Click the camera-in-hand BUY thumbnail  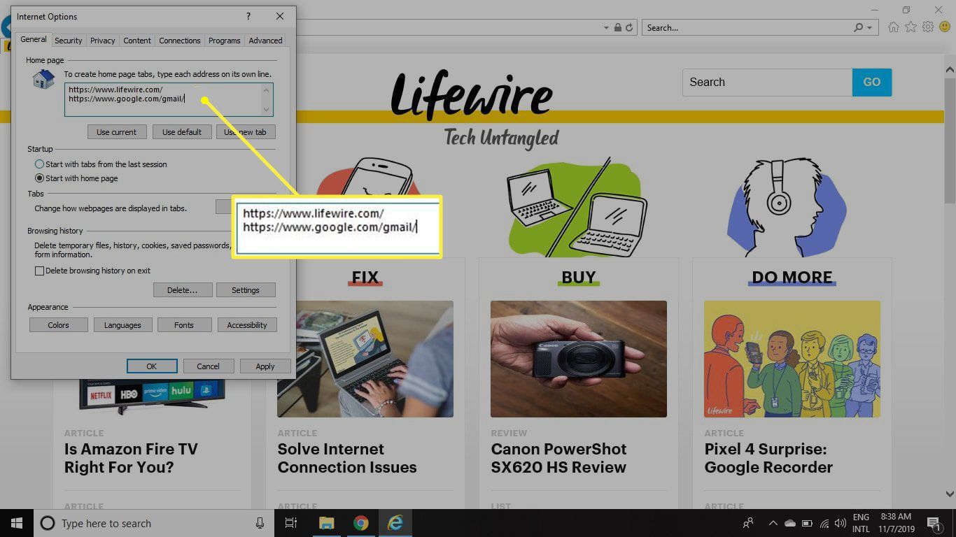[579, 359]
